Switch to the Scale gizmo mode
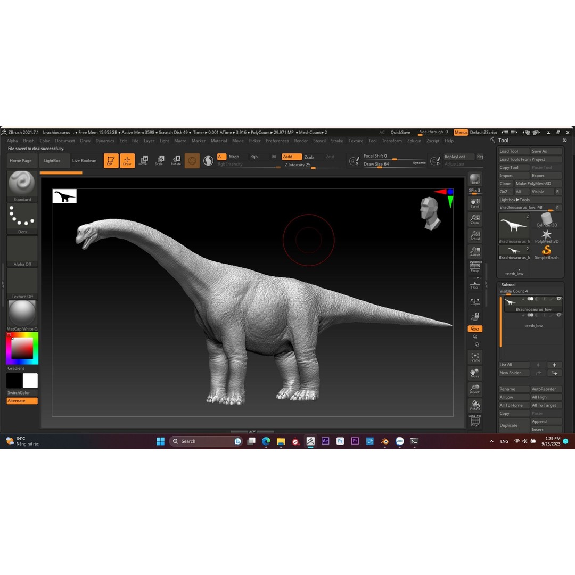 point(160,161)
